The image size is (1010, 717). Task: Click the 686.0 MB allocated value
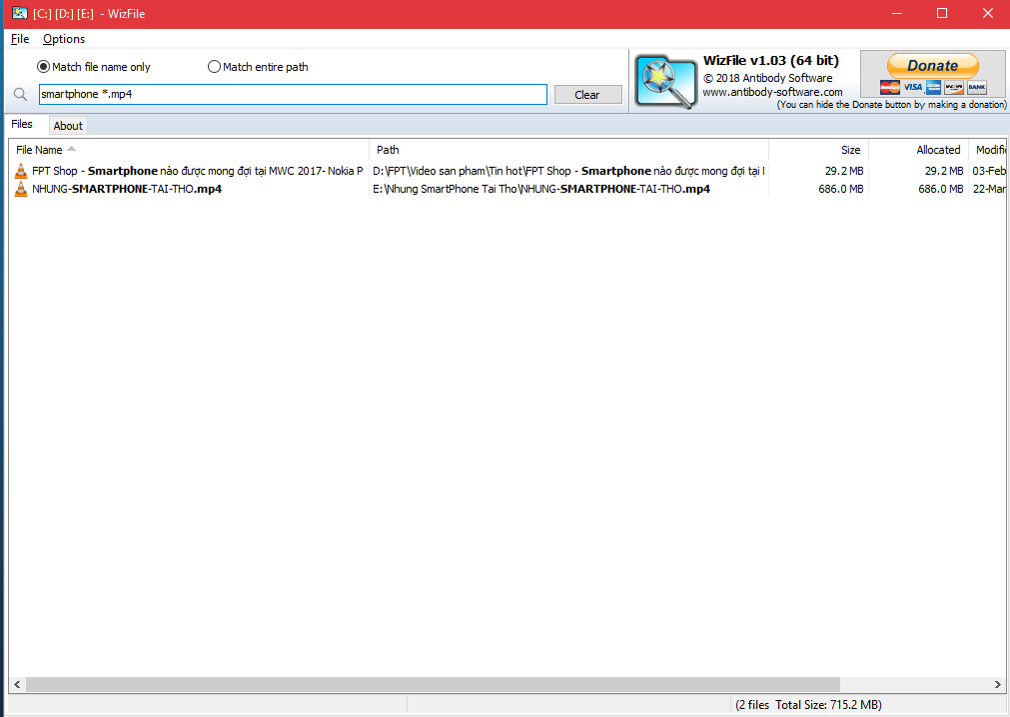940,189
